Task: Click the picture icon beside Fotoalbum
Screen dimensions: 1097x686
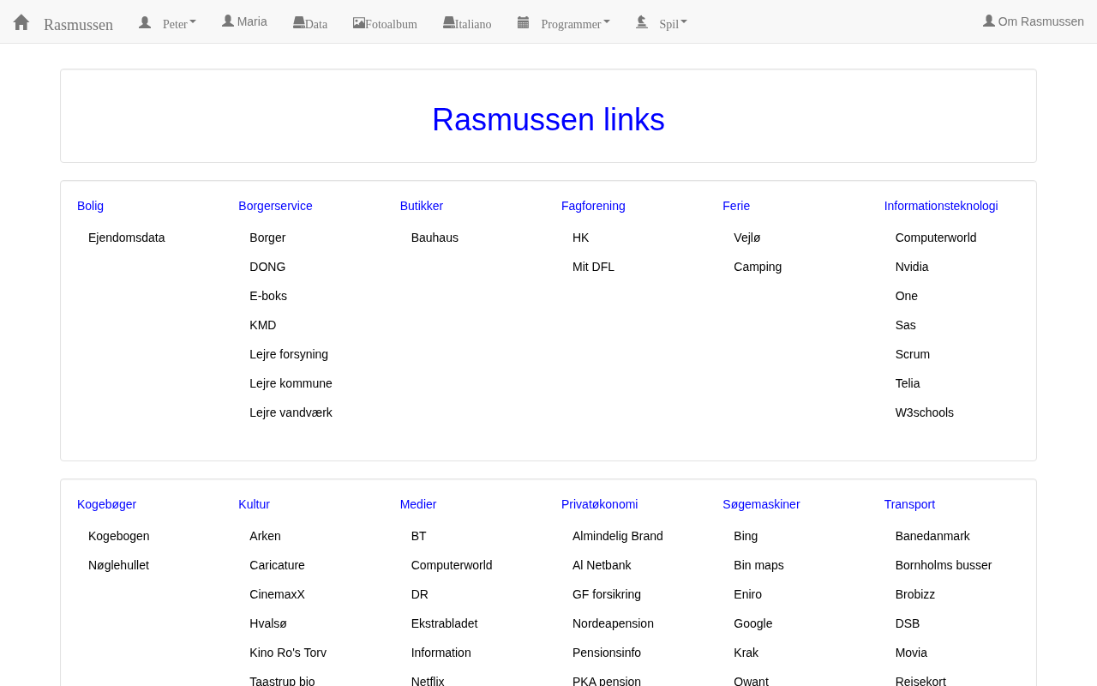Action: pyautogui.click(x=359, y=23)
